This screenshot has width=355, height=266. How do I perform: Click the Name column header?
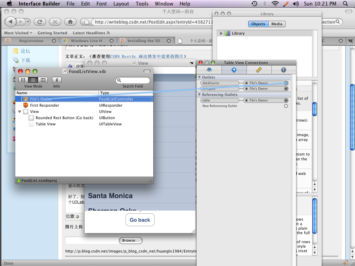click(x=57, y=93)
